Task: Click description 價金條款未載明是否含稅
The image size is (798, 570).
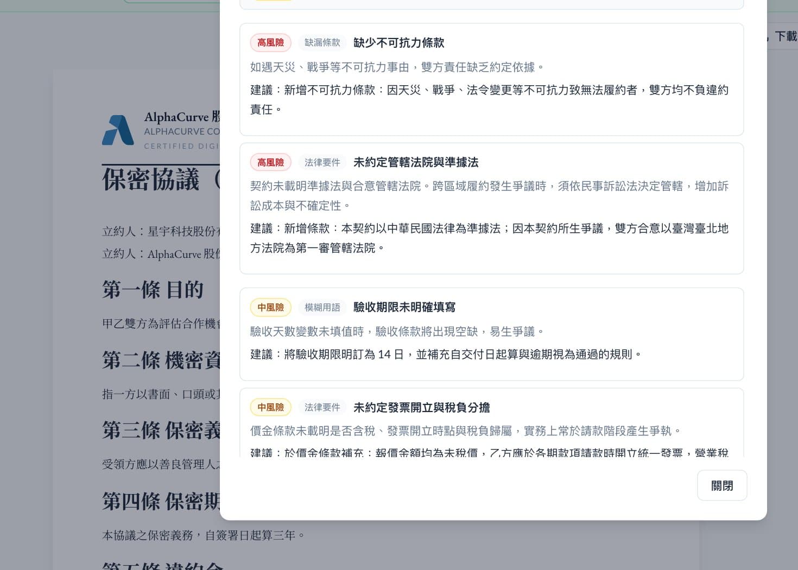Action: coord(466,431)
